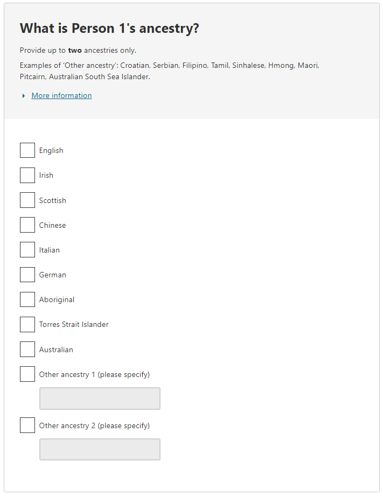This screenshot has height=496, width=383.
Task: Enable the Chinese ancestry option
Action: coord(27,225)
